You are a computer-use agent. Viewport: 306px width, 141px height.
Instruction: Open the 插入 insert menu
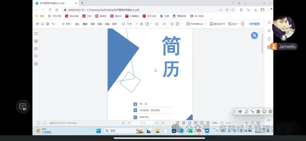(x=77, y=24)
